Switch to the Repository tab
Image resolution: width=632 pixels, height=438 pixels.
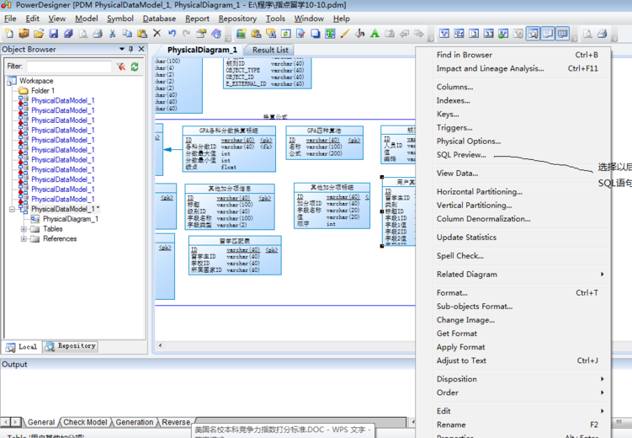pyautogui.click(x=71, y=346)
